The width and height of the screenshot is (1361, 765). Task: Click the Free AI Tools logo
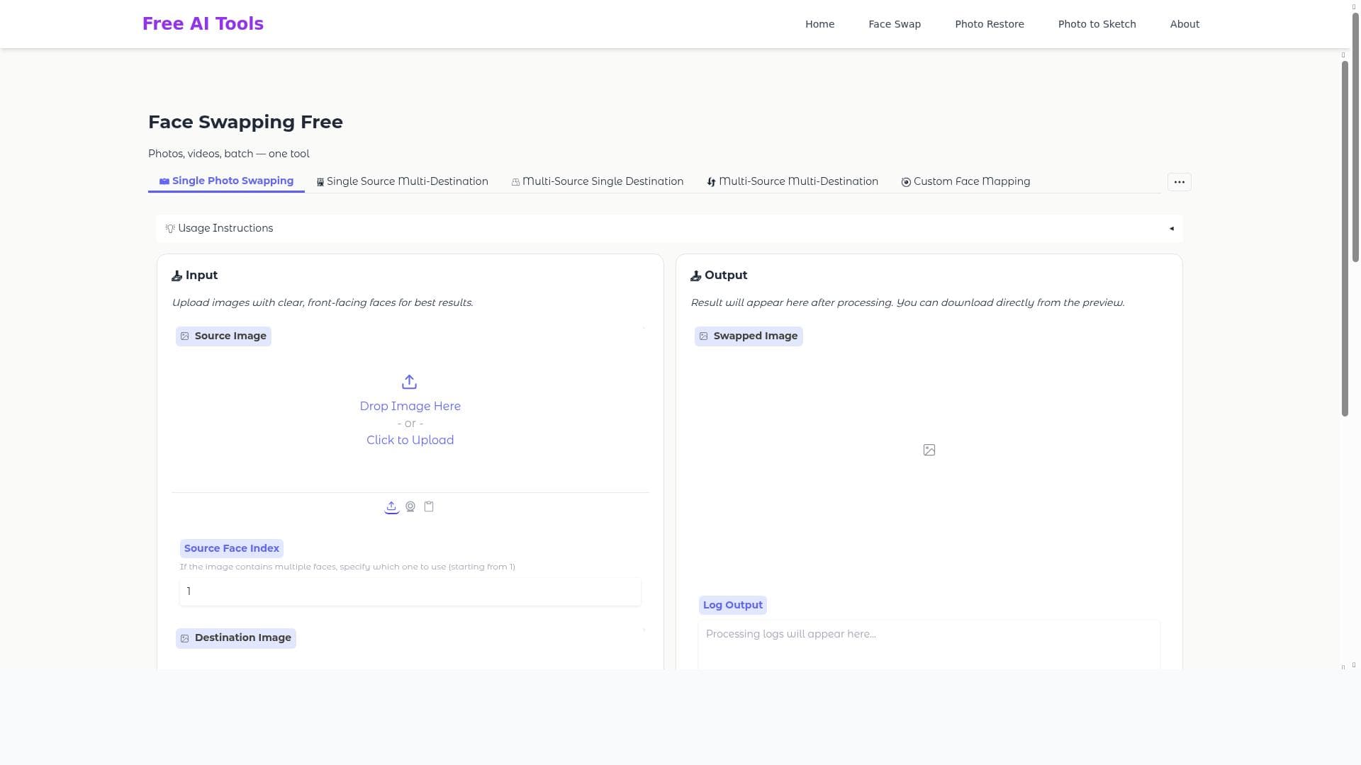203,23
